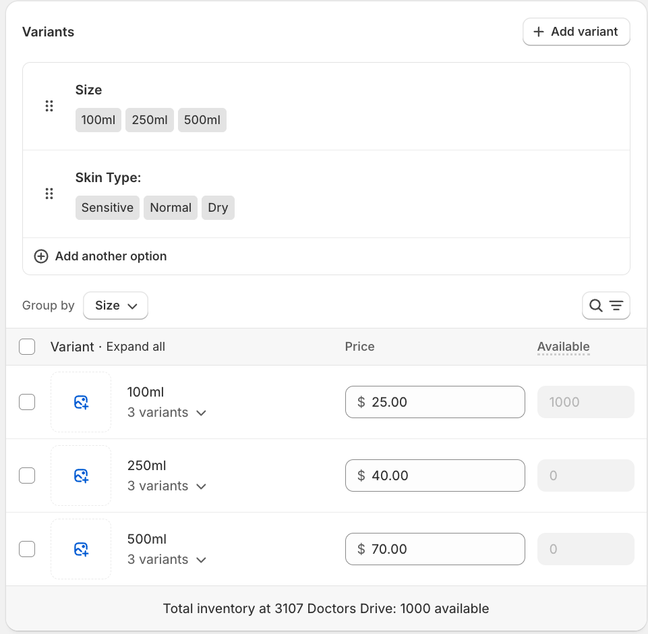Click the plus icon on Add another option
Viewport: 648px width, 634px height.
40,256
